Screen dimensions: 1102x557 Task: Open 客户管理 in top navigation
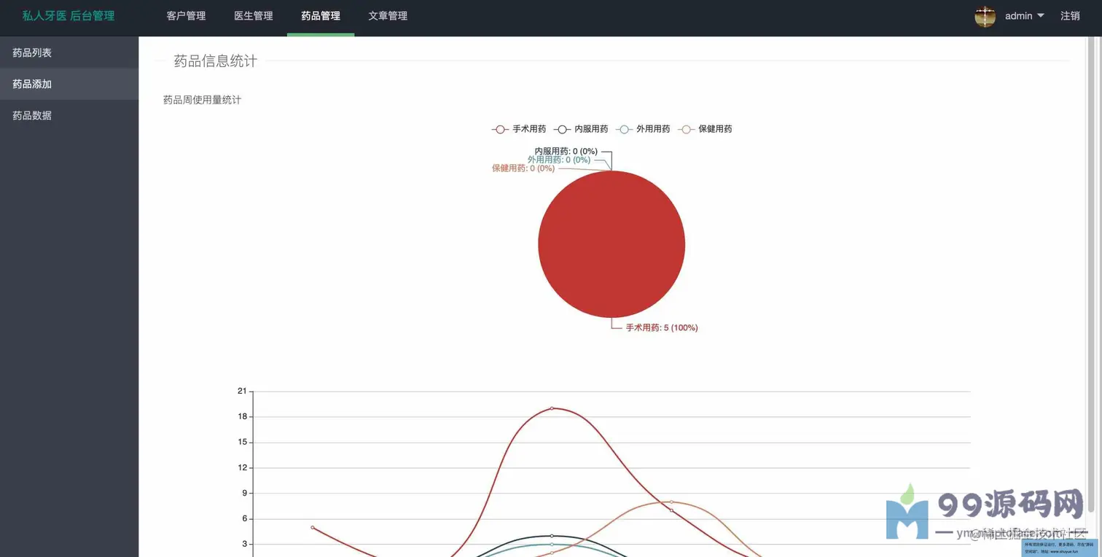(186, 16)
